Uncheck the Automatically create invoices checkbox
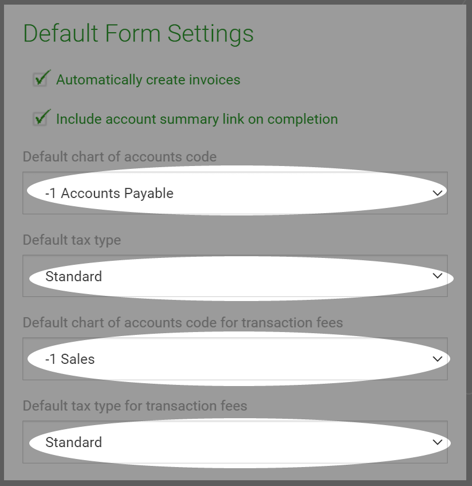 pos(40,80)
